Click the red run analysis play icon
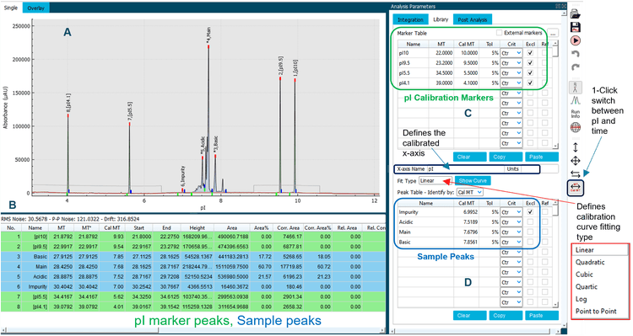 click(576, 40)
